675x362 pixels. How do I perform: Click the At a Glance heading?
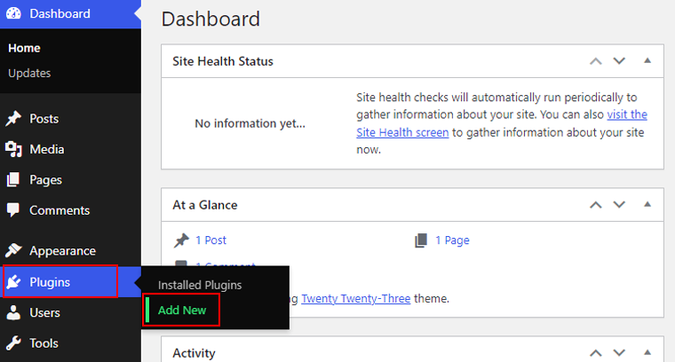pos(205,205)
